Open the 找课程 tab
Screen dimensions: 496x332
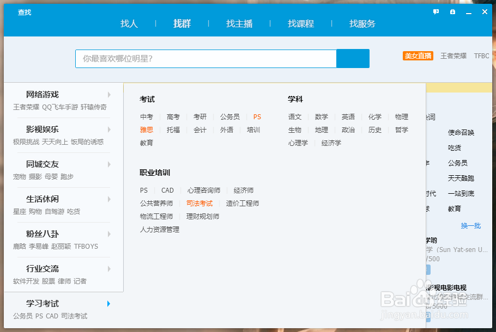[x=301, y=23]
